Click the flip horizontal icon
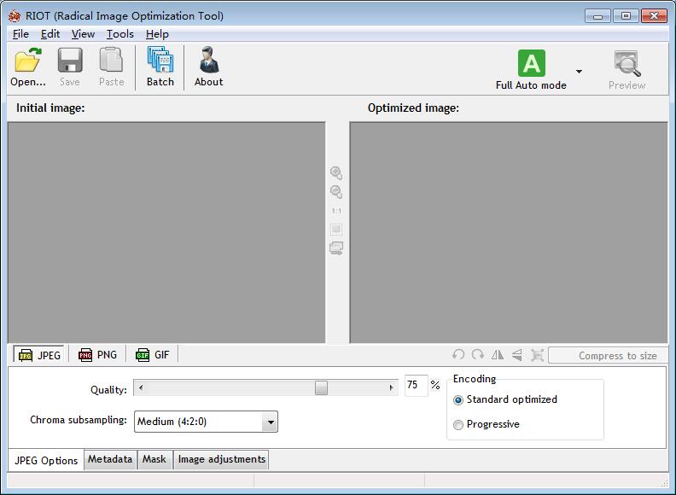Viewport: 676px width, 495px height. click(498, 355)
